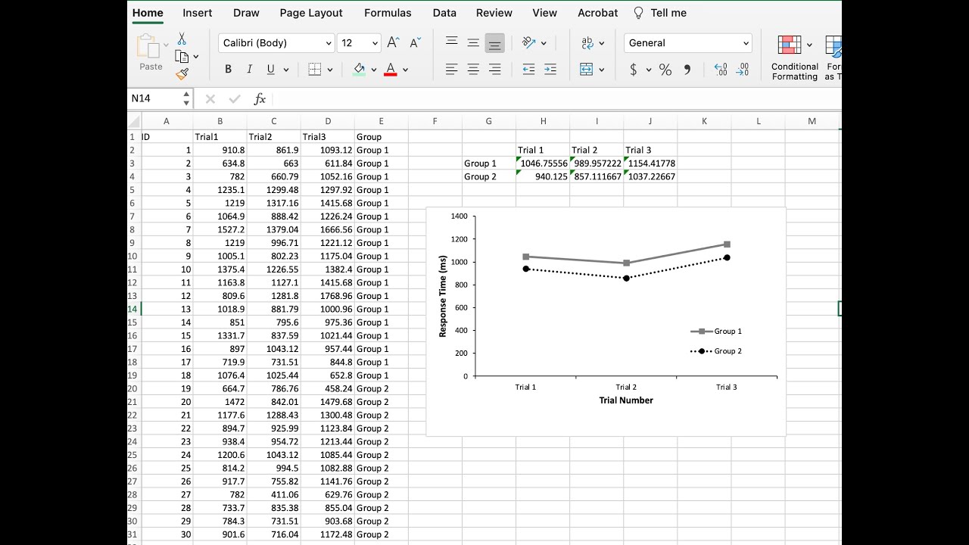Switch to the Insert tab
969x545 pixels.
pyautogui.click(x=197, y=13)
